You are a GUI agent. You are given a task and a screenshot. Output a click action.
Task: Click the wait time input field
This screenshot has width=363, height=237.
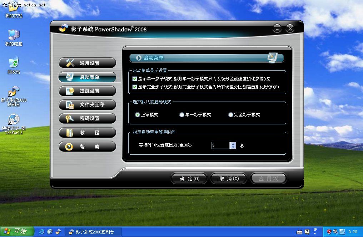220,145
